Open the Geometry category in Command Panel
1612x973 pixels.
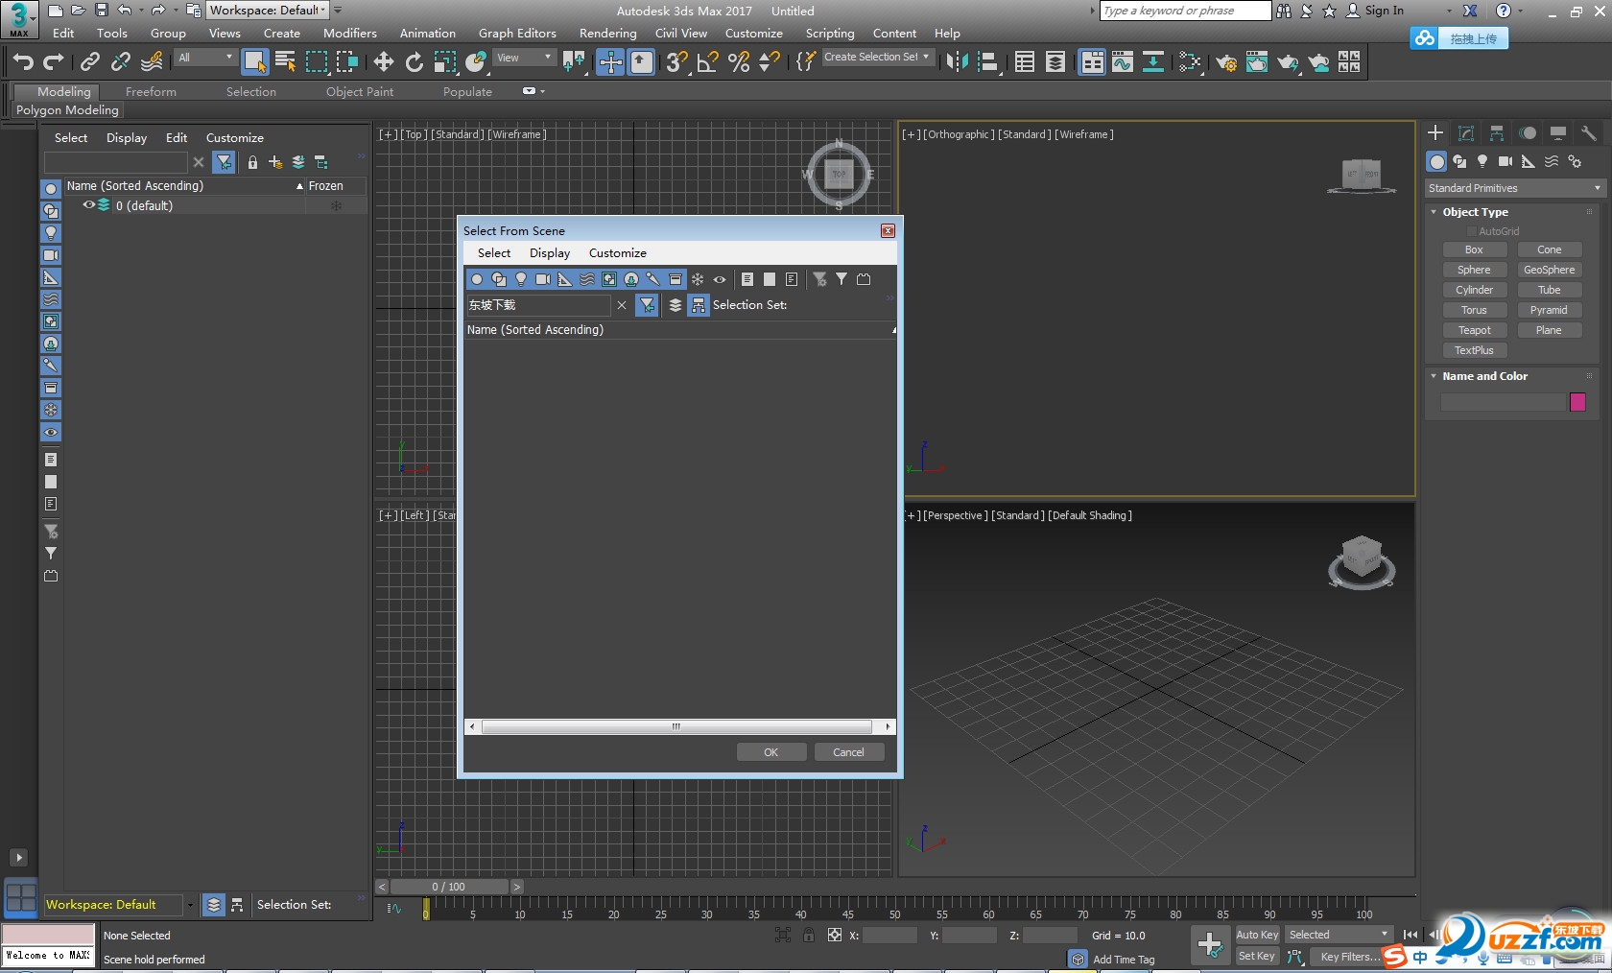click(1436, 161)
